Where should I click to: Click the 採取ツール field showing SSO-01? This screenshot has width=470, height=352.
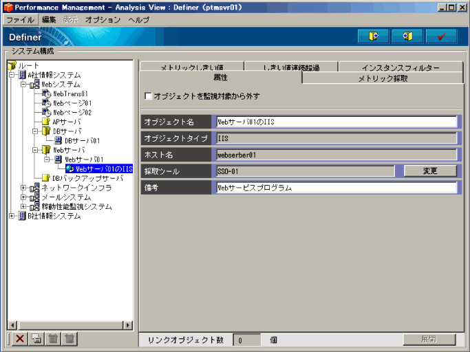pyautogui.click(x=305, y=171)
